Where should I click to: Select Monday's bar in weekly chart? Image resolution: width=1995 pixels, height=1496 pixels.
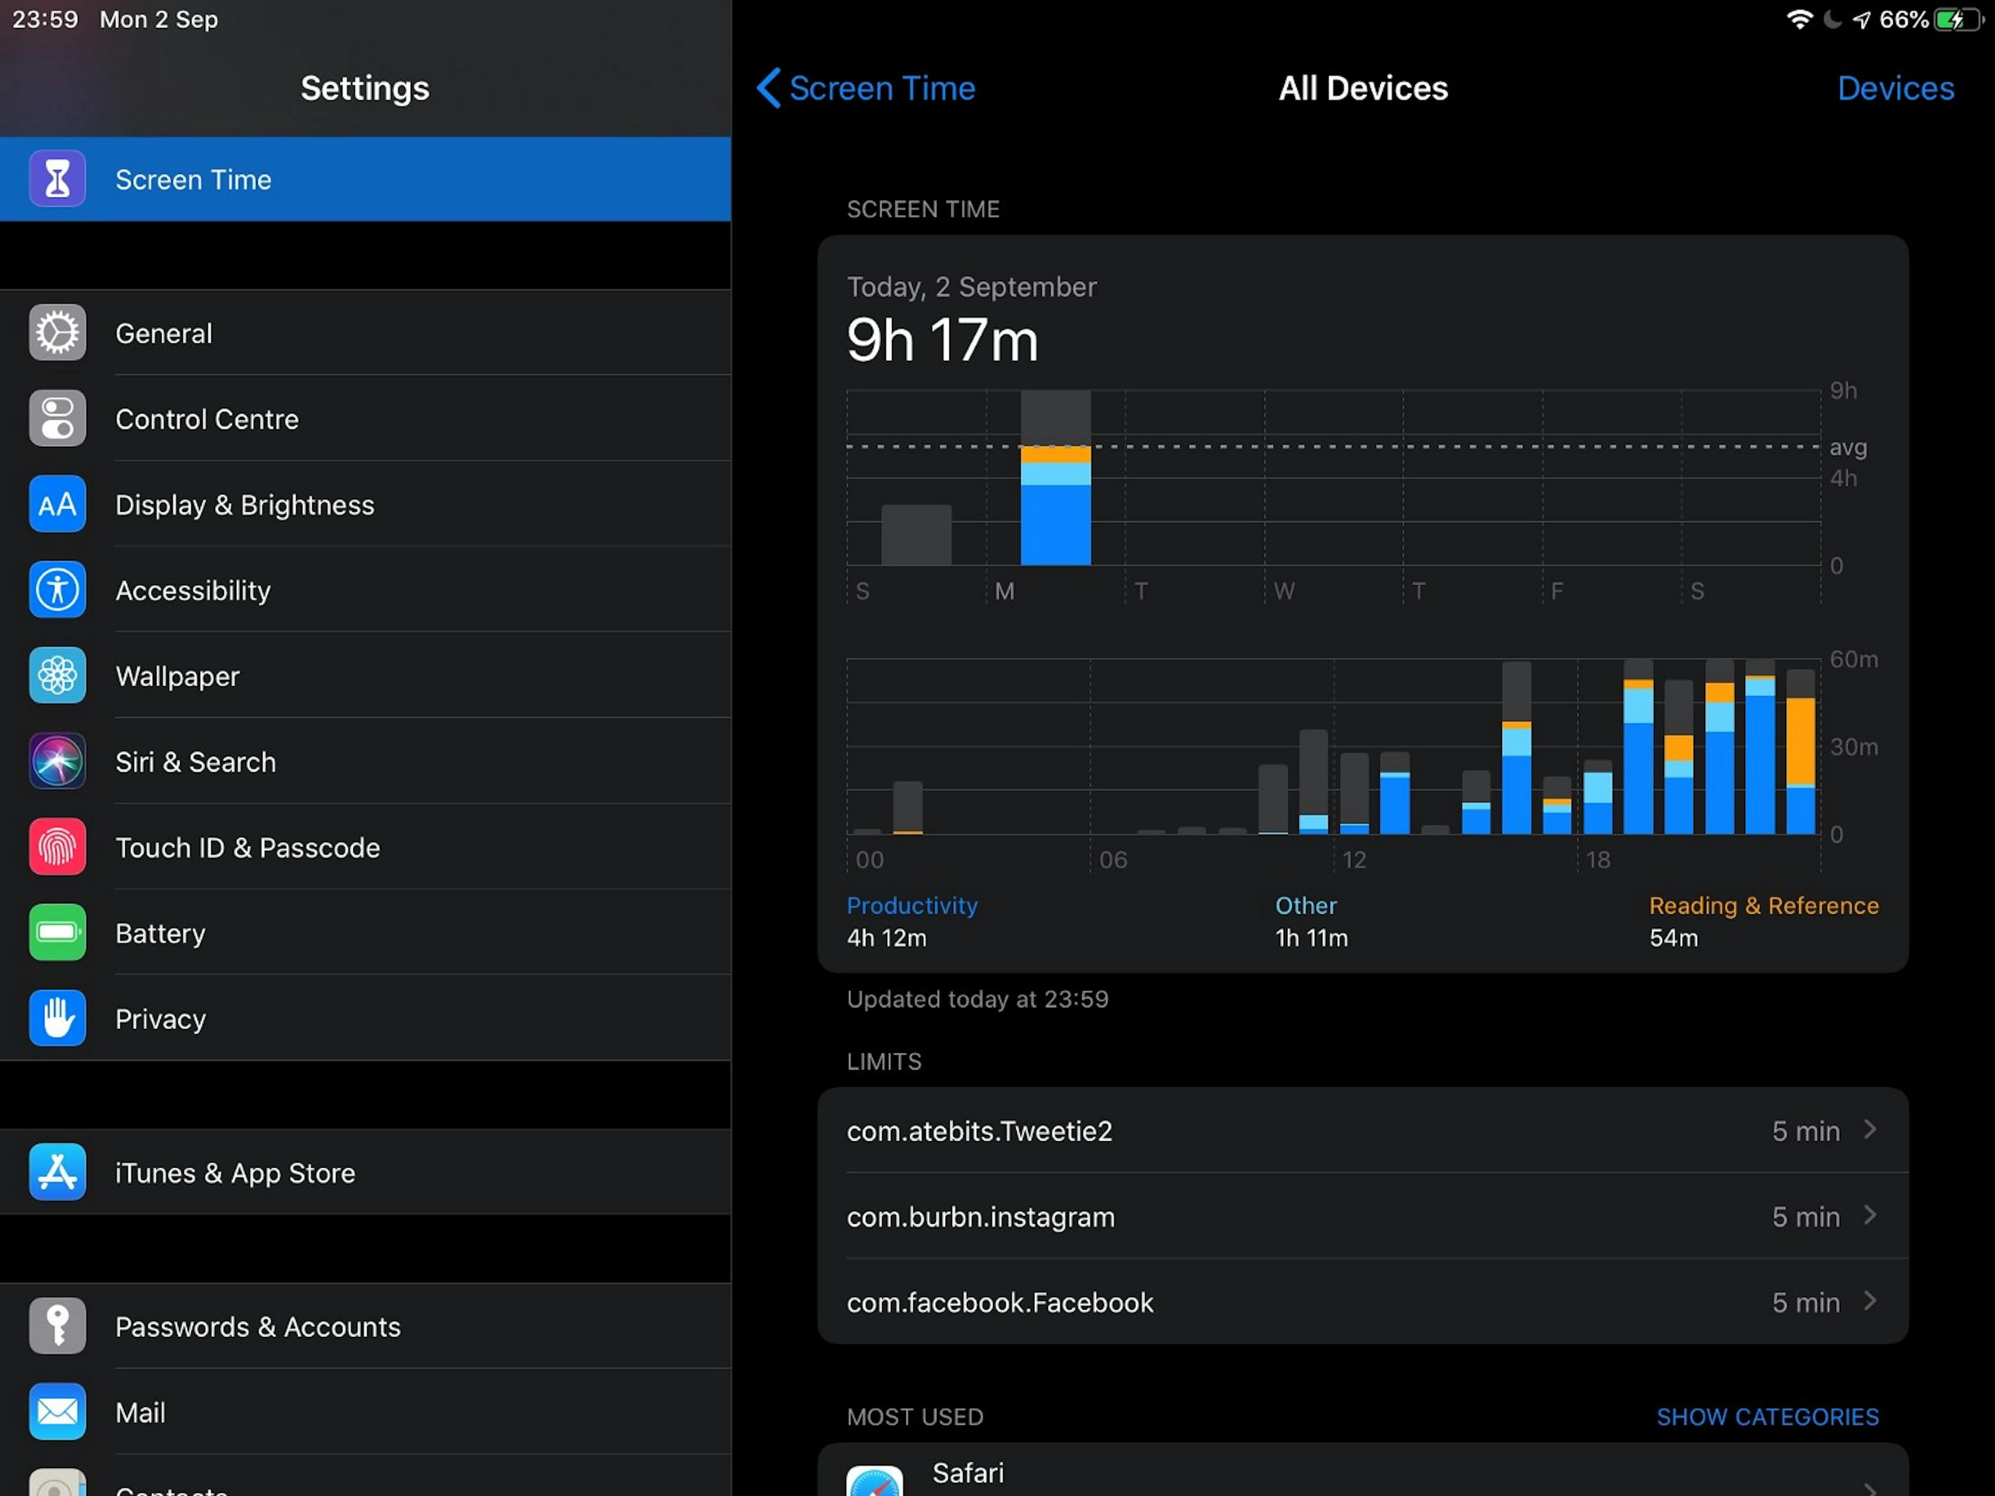point(1055,478)
